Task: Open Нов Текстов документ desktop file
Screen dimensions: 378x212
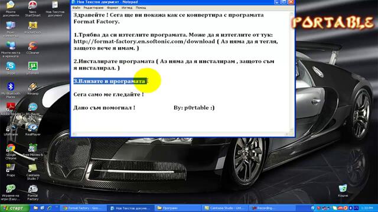Action: click(x=55, y=9)
